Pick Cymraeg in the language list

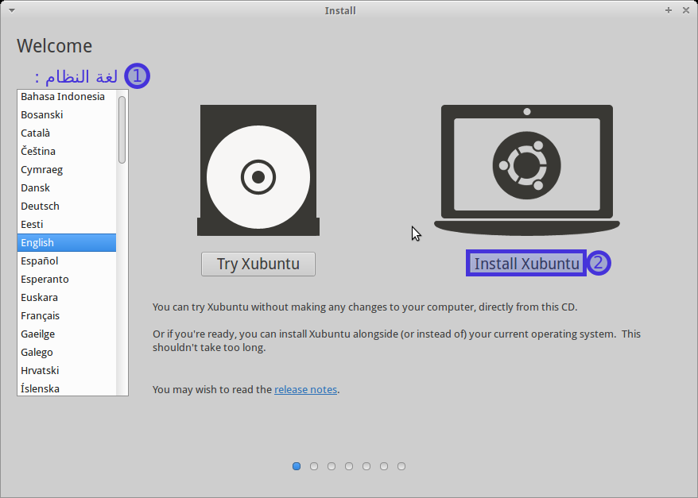(x=67, y=169)
